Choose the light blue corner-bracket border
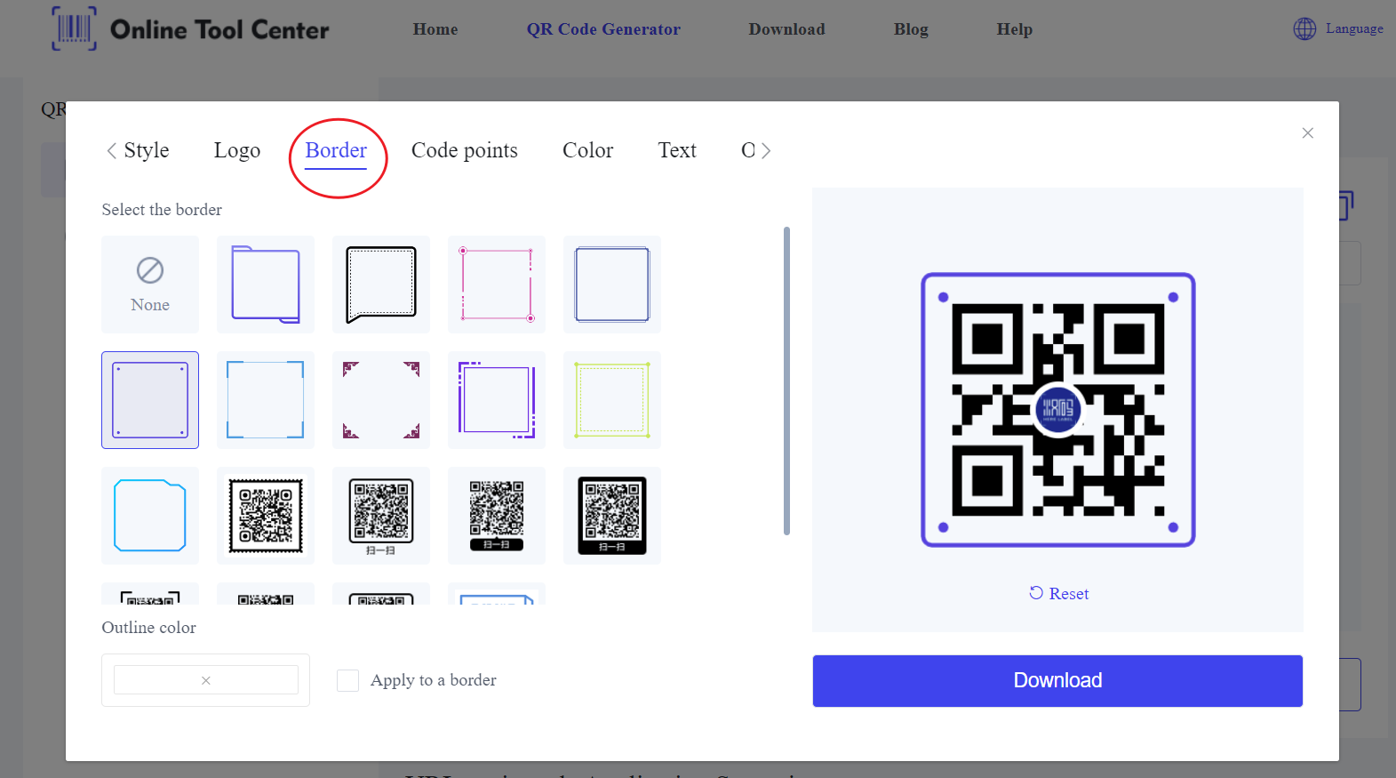The image size is (1396, 778). (x=266, y=400)
